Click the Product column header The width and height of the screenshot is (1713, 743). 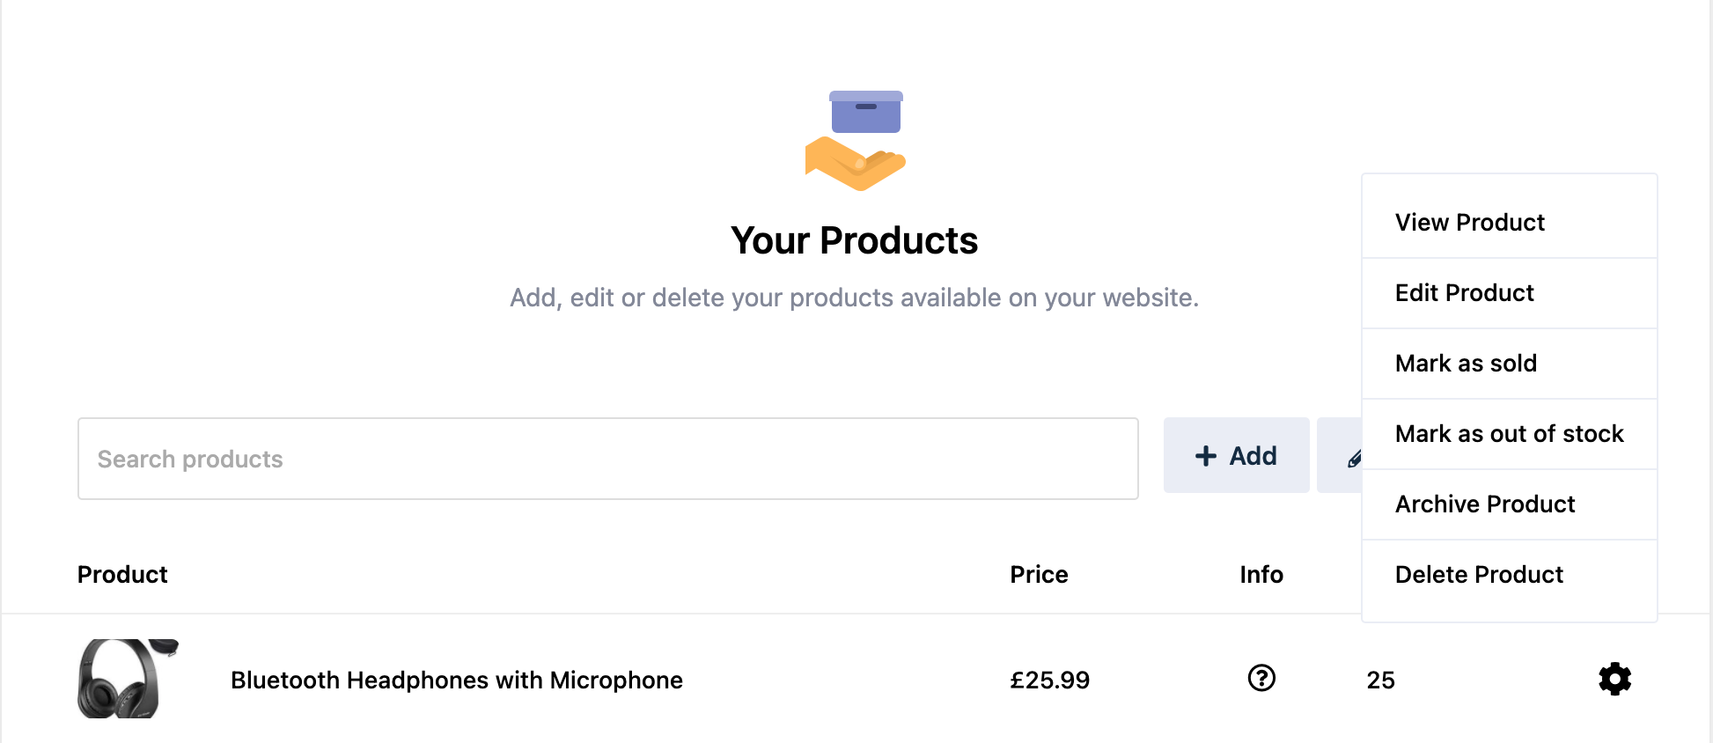tap(122, 574)
